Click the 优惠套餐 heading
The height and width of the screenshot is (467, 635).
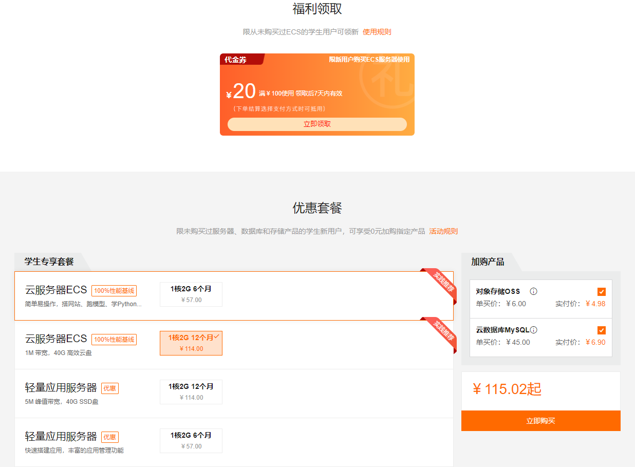[317, 208]
